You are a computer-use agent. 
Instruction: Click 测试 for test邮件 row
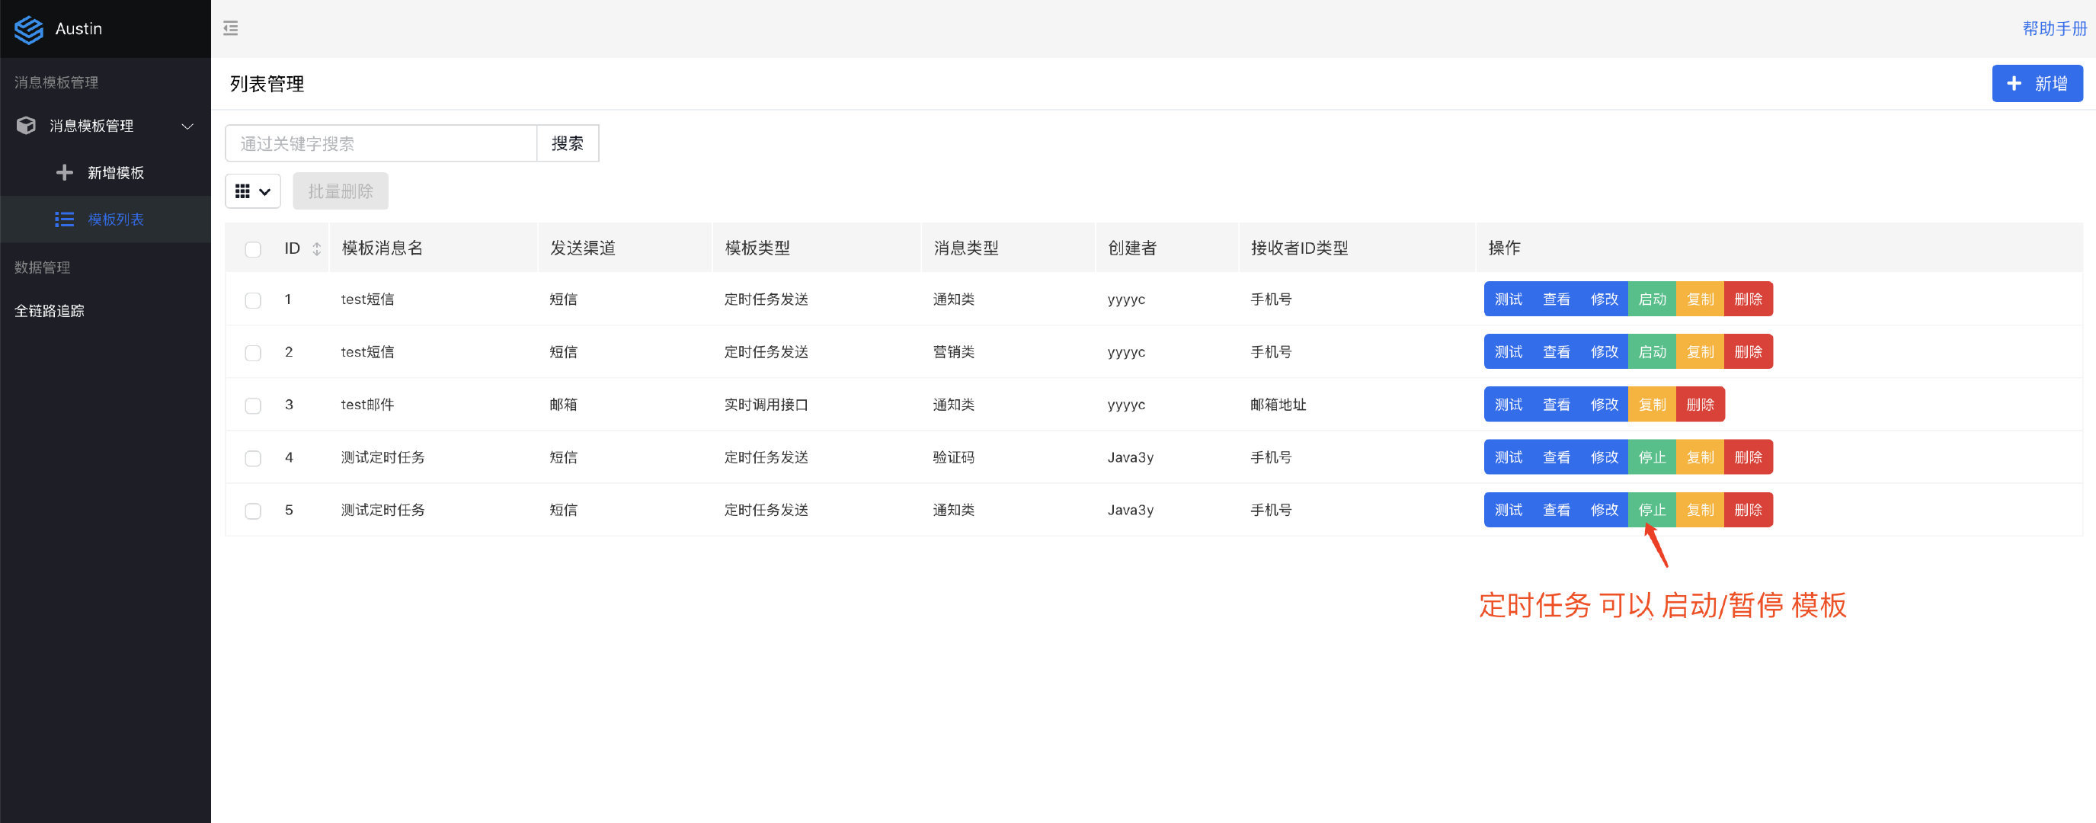click(x=1508, y=405)
